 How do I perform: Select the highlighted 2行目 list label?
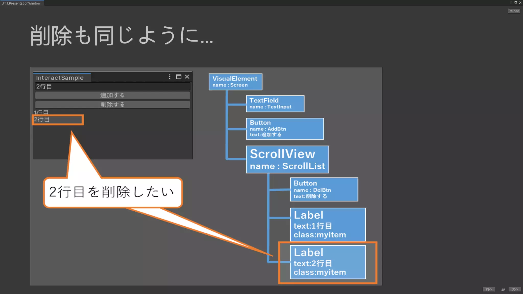pyautogui.click(x=58, y=120)
